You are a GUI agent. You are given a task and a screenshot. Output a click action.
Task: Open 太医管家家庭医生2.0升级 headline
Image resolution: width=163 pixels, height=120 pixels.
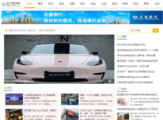click(x=40, y=97)
